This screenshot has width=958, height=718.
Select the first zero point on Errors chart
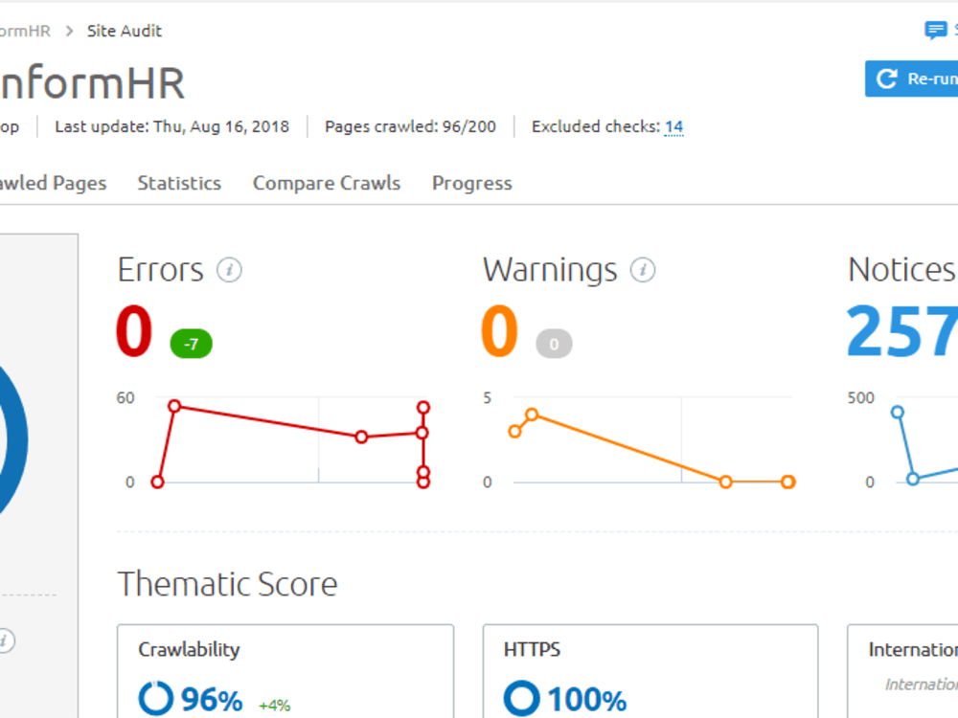pos(158,482)
